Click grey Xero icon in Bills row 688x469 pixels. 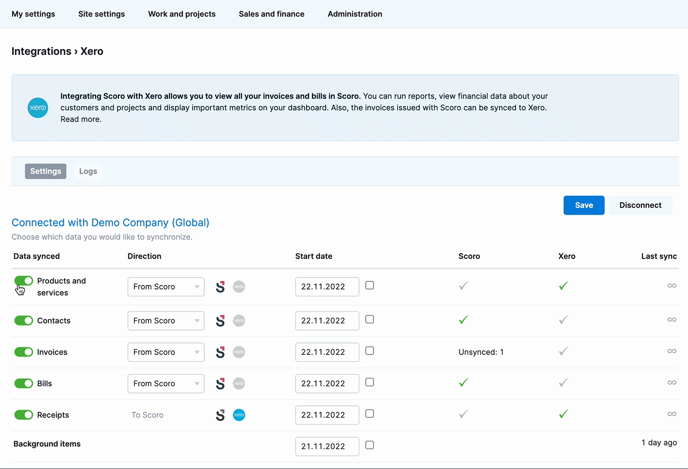point(239,383)
